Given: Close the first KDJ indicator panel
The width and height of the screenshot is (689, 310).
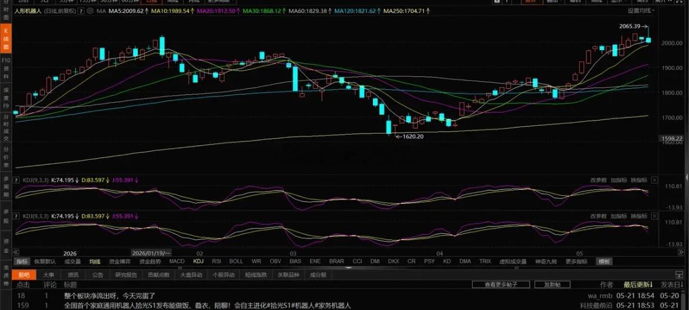Looking at the screenshot, I should click(x=654, y=180).
